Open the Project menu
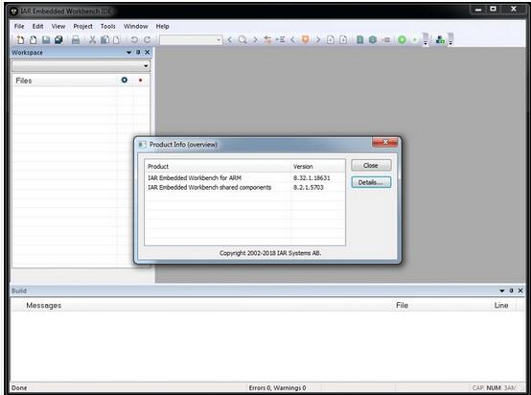531x395 pixels. [82, 26]
